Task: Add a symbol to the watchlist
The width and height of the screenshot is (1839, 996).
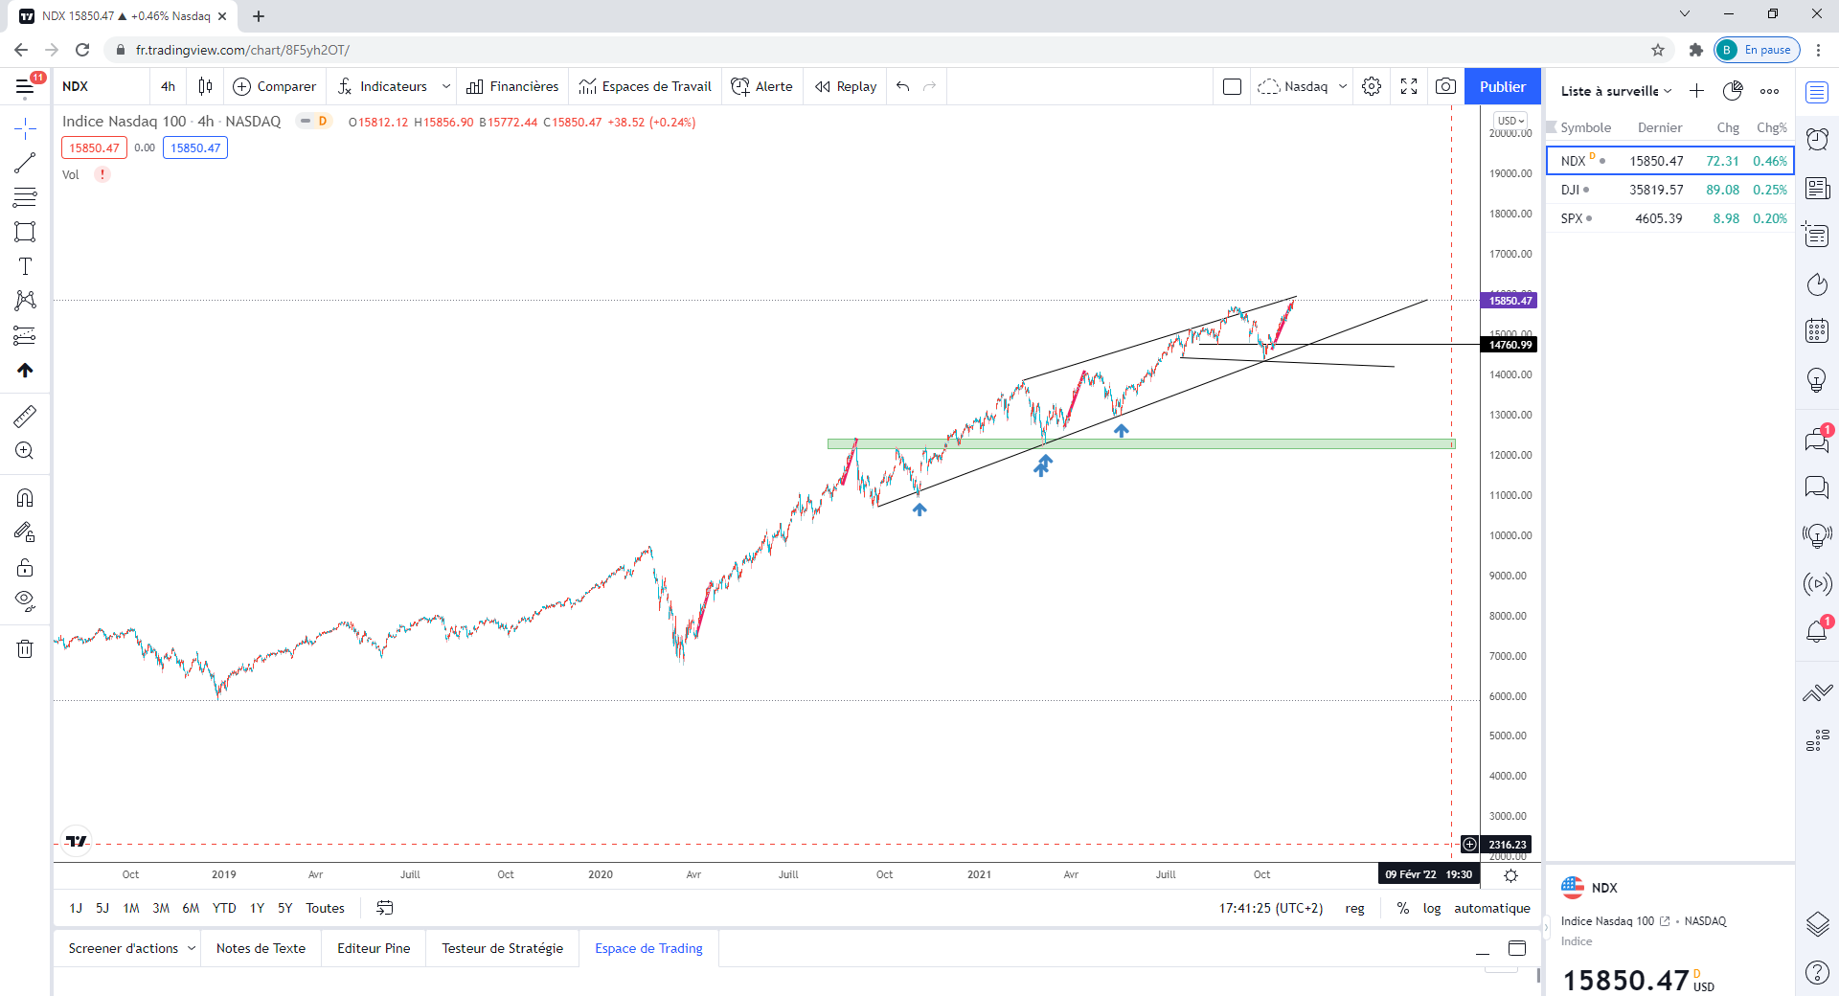Action: 1696,91
